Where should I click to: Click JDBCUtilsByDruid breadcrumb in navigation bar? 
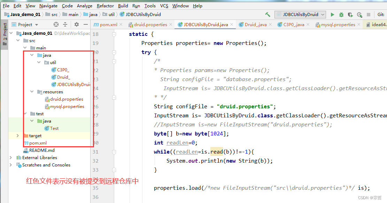(x=140, y=15)
